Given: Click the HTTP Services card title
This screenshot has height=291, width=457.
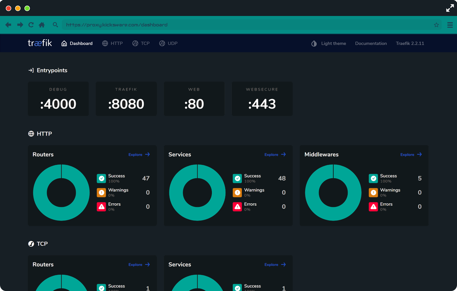Looking at the screenshot, I should point(180,154).
